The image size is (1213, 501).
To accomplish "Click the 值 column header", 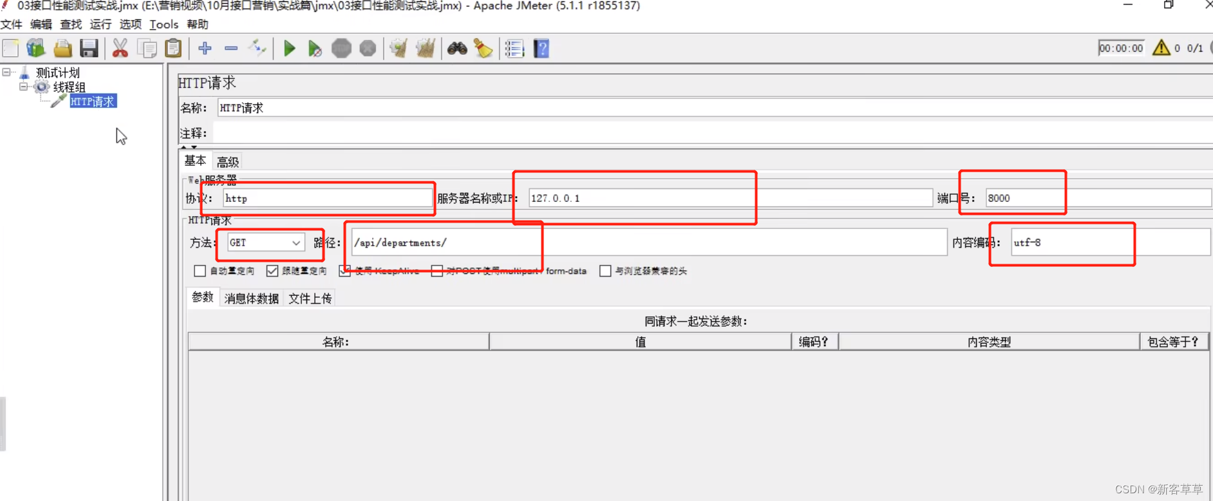I will 641,342.
